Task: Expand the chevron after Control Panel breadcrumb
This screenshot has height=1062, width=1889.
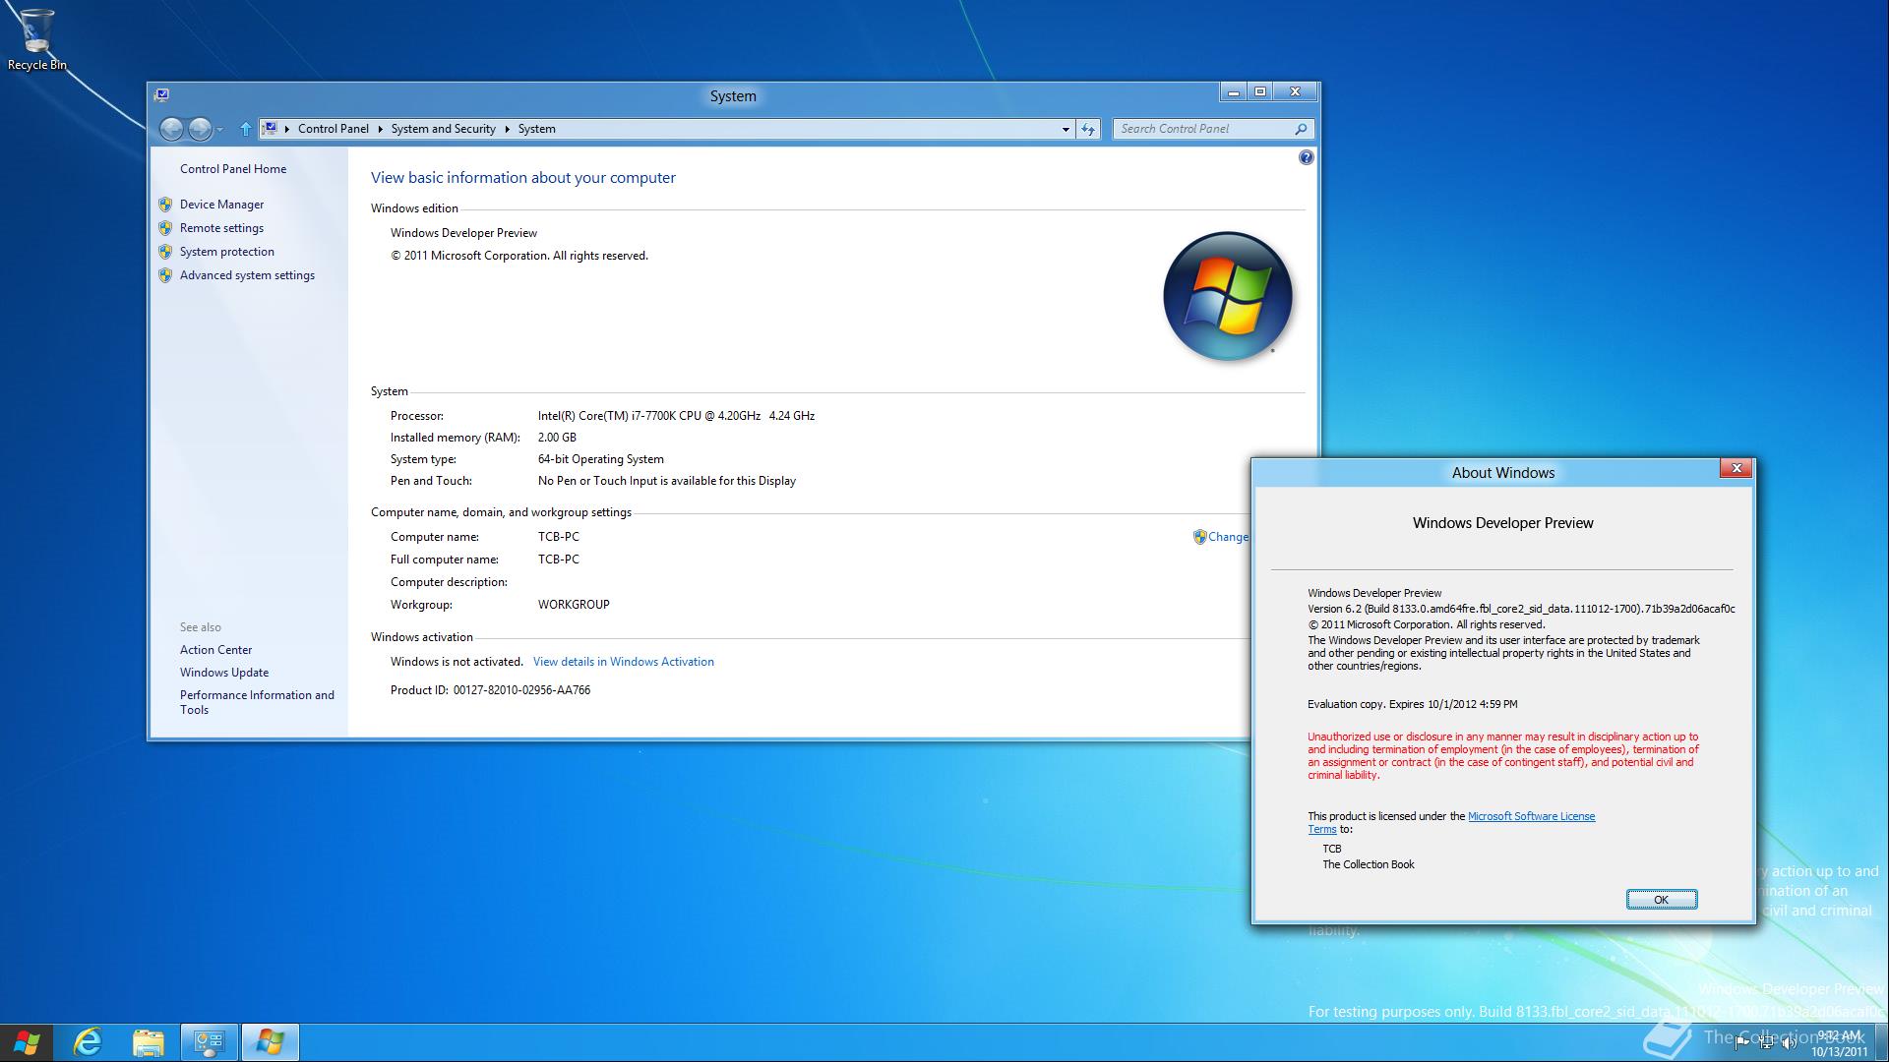Action: pyautogui.click(x=380, y=129)
